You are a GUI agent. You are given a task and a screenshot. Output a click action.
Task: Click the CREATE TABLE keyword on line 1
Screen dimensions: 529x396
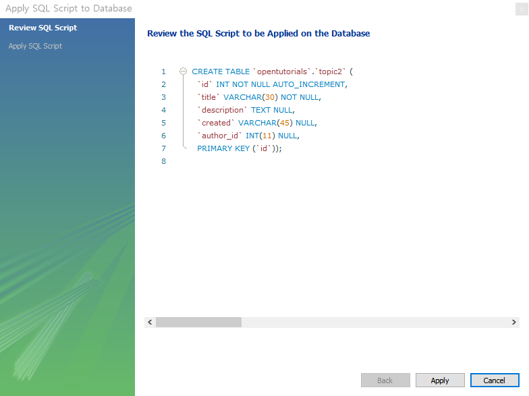pyautogui.click(x=221, y=72)
